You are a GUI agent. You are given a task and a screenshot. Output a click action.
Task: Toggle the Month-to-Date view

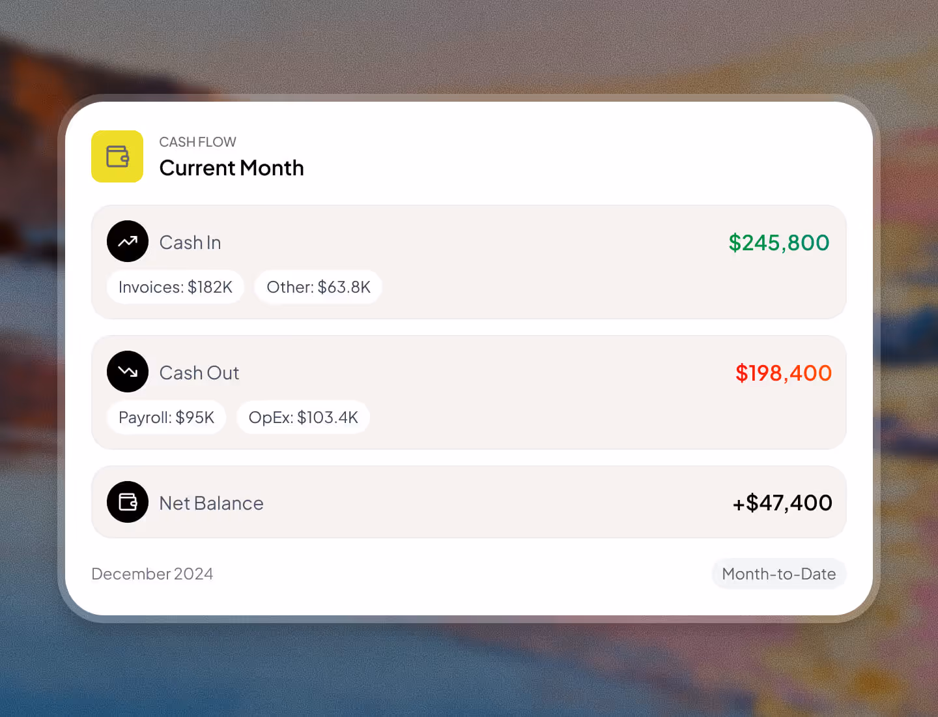pyautogui.click(x=778, y=574)
